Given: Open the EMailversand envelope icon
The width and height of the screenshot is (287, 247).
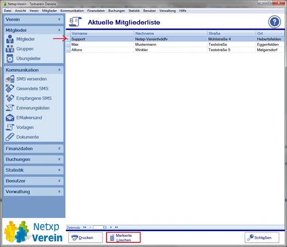Looking at the screenshot, I should pyautogui.click(x=10, y=118).
